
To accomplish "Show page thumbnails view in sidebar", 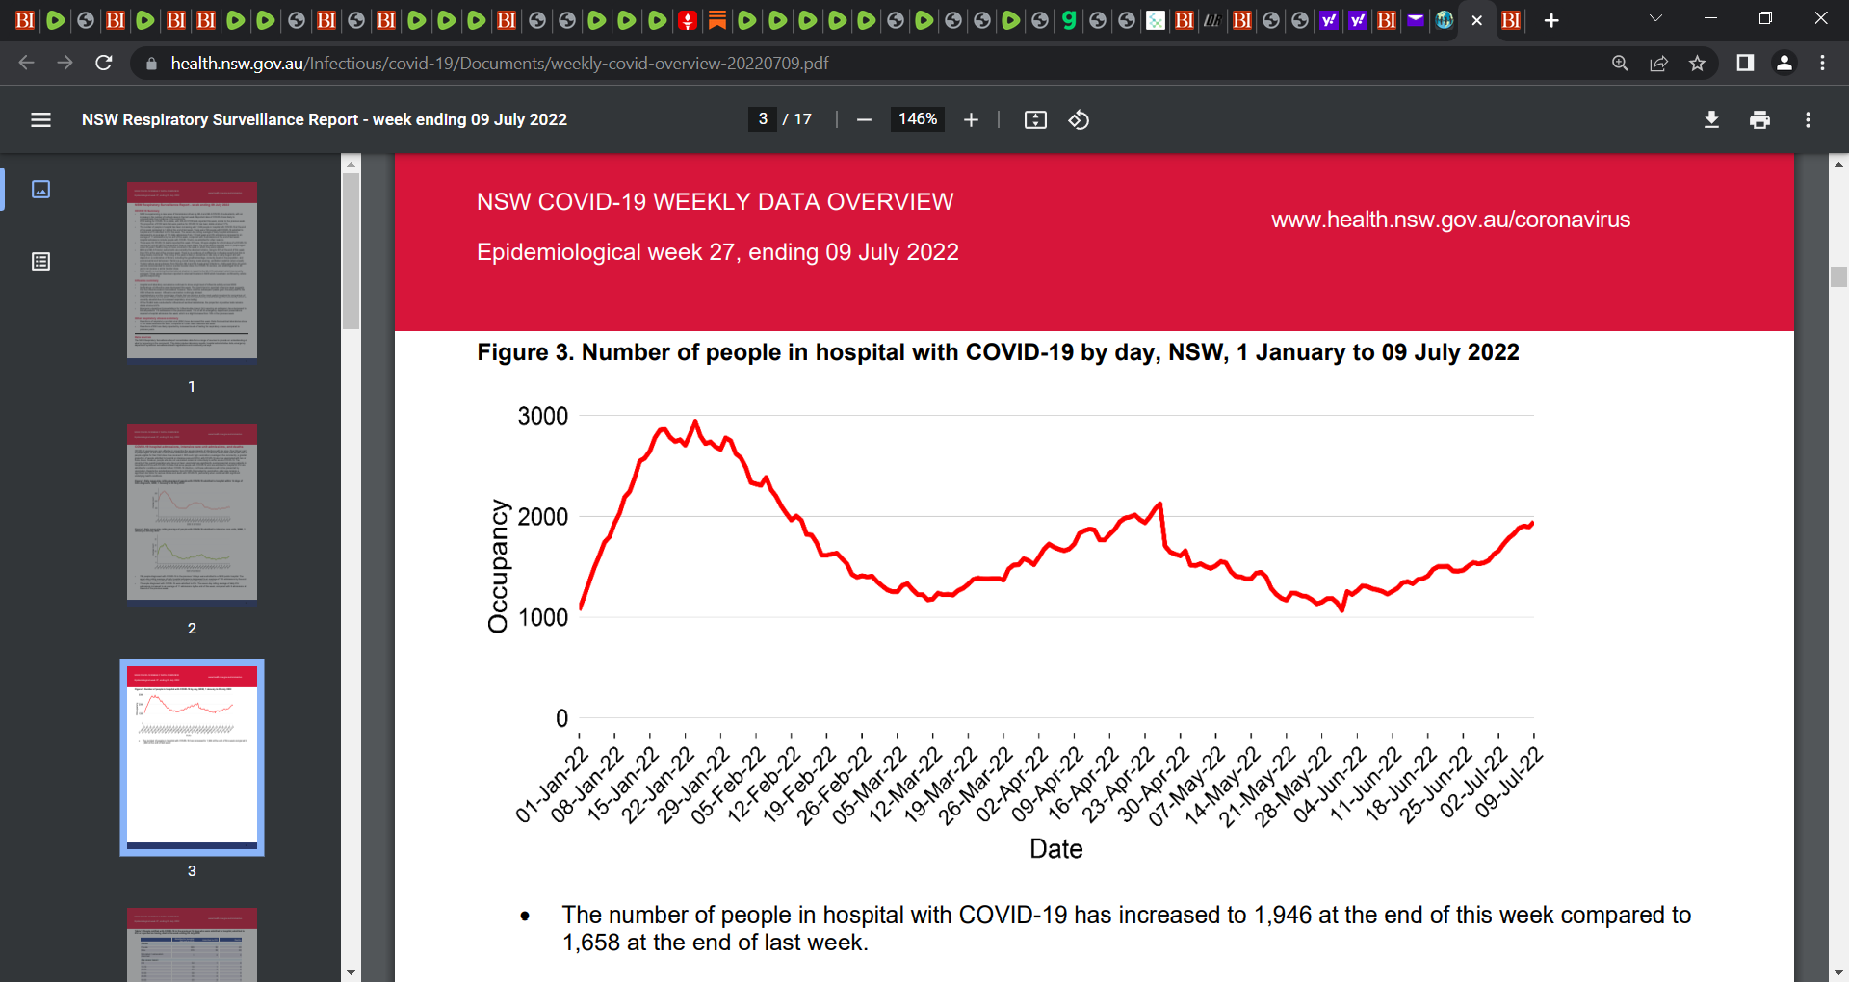I will (40, 189).
